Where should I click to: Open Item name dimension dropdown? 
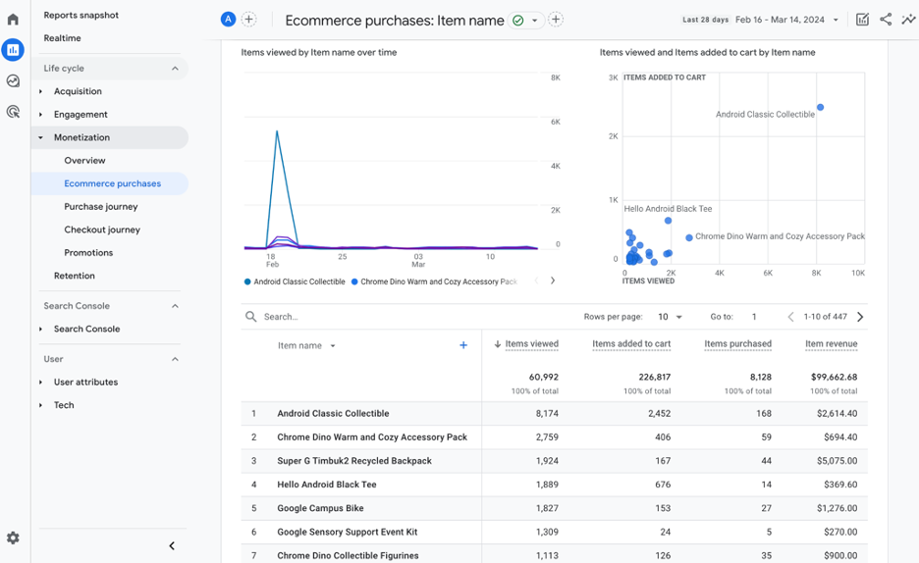[x=332, y=346]
